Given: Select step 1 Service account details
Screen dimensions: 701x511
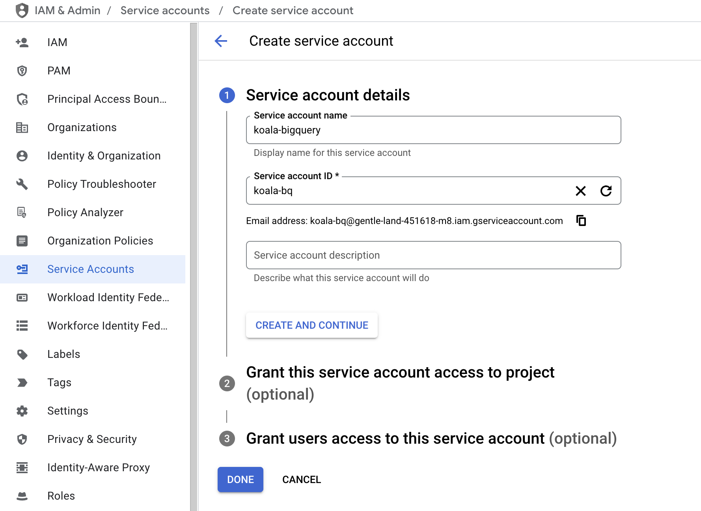Looking at the screenshot, I should tap(328, 95).
